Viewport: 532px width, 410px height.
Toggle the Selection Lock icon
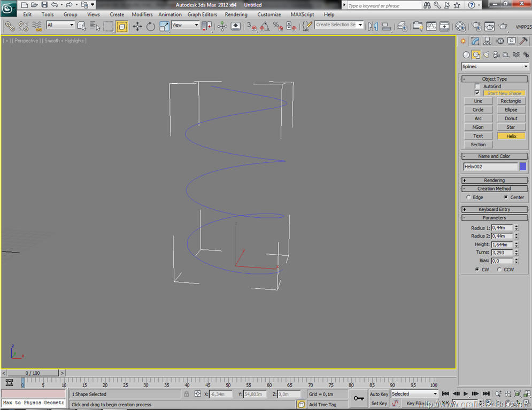click(186, 394)
